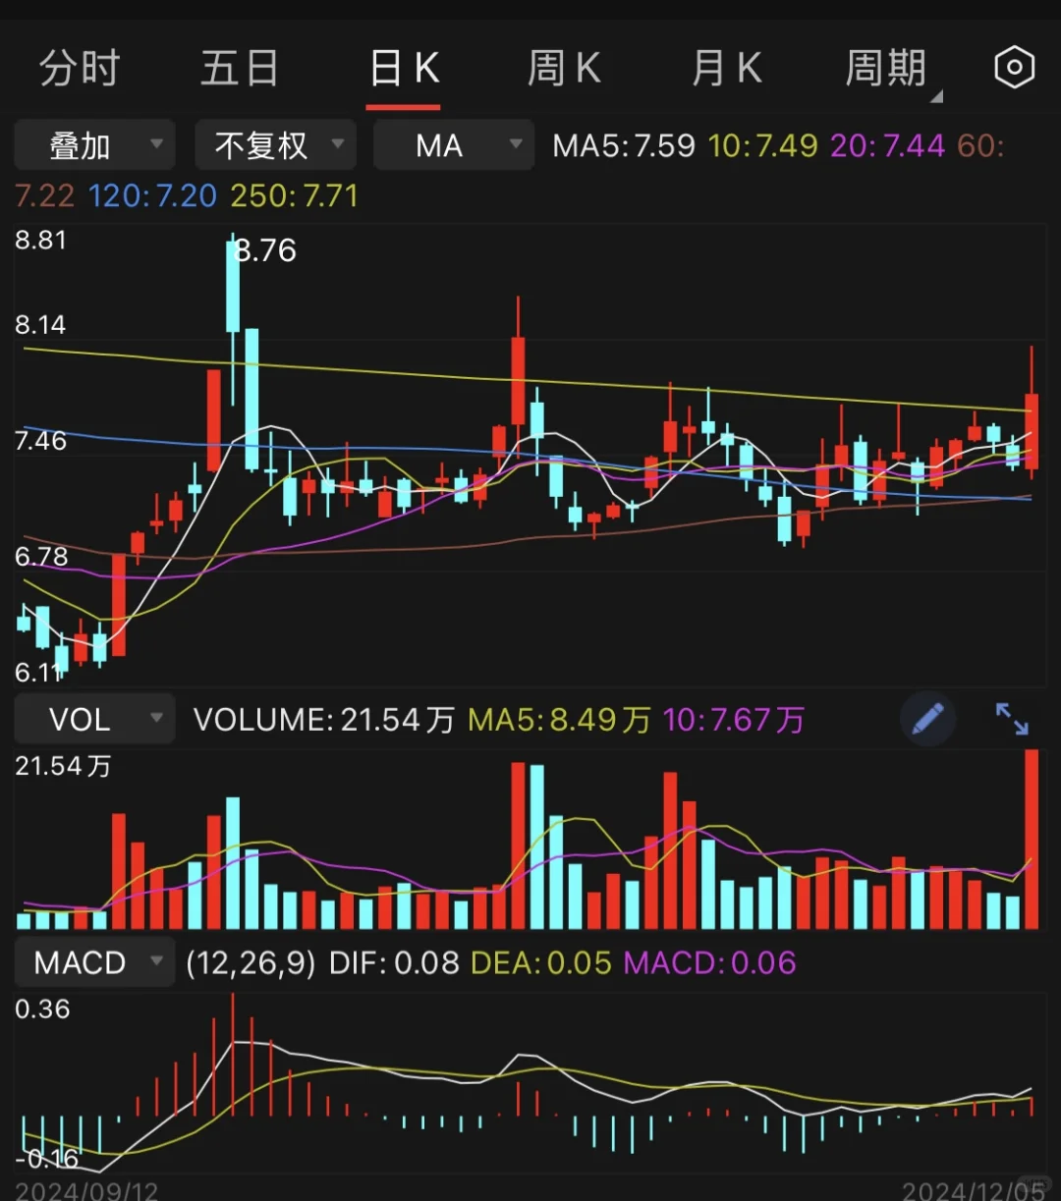
Task: Tap the 7.46 price axis label
Action: [x=40, y=440]
